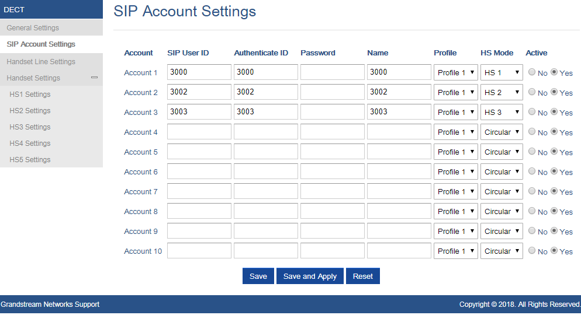This screenshot has height=315, width=581.
Task: Set Account 6 Active to No
Action: tap(532, 171)
